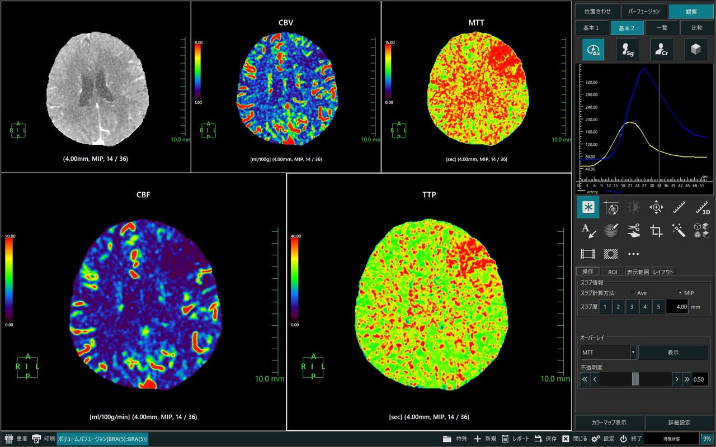
Task: Set slab thickness to 3
Action: (632, 307)
